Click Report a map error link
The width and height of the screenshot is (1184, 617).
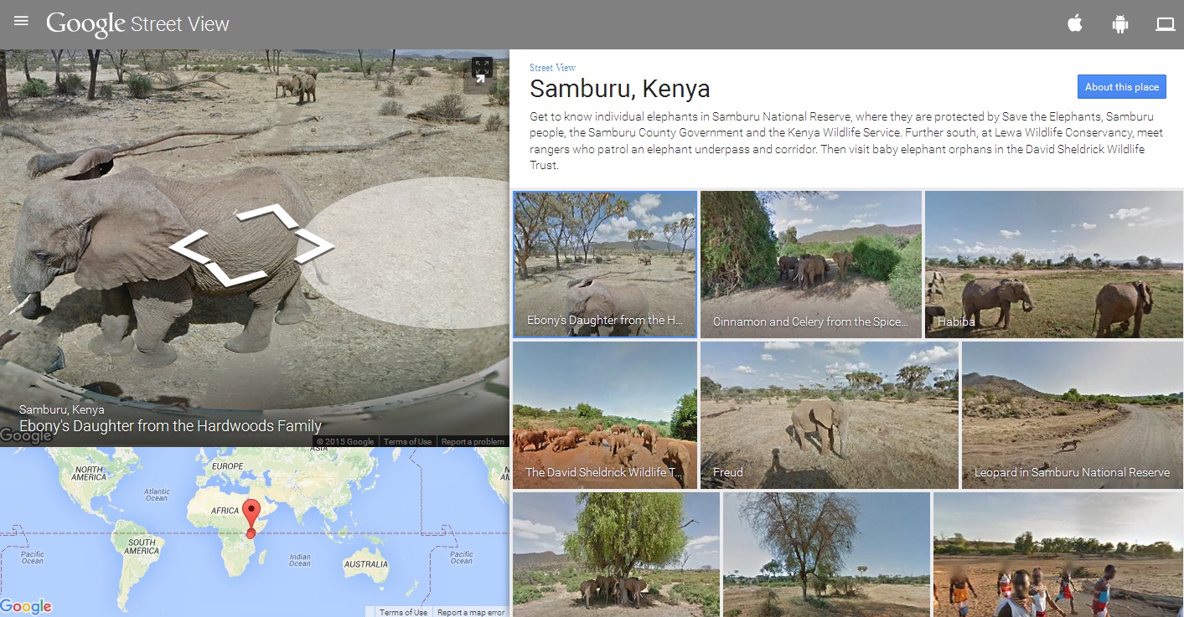click(471, 612)
